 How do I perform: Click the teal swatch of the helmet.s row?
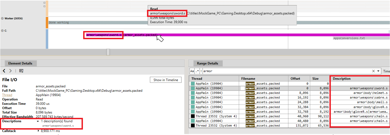tap(193, 93)
